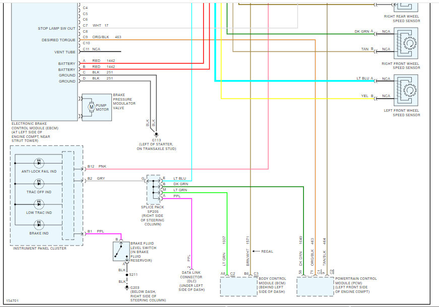Click the trac off indicator lamp symbol
Image resolution: width=439 pixels, height=307 pixels.
coord(39,184)
